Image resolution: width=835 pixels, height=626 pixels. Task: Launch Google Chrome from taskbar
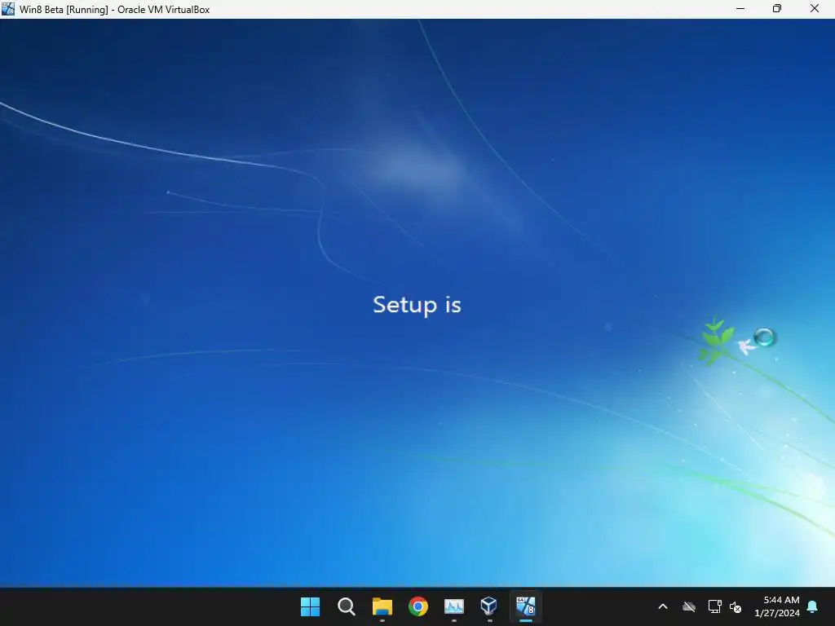tap(418, 606)
